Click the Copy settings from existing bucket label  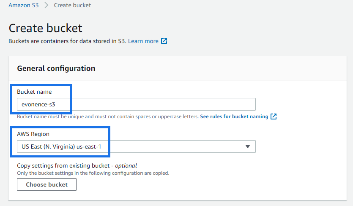pyautogui.click(x=63, y=166)
